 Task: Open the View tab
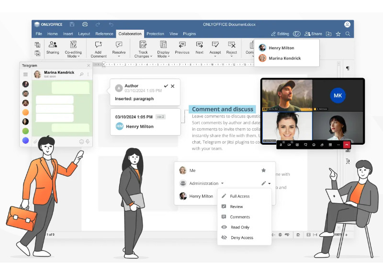173,34
